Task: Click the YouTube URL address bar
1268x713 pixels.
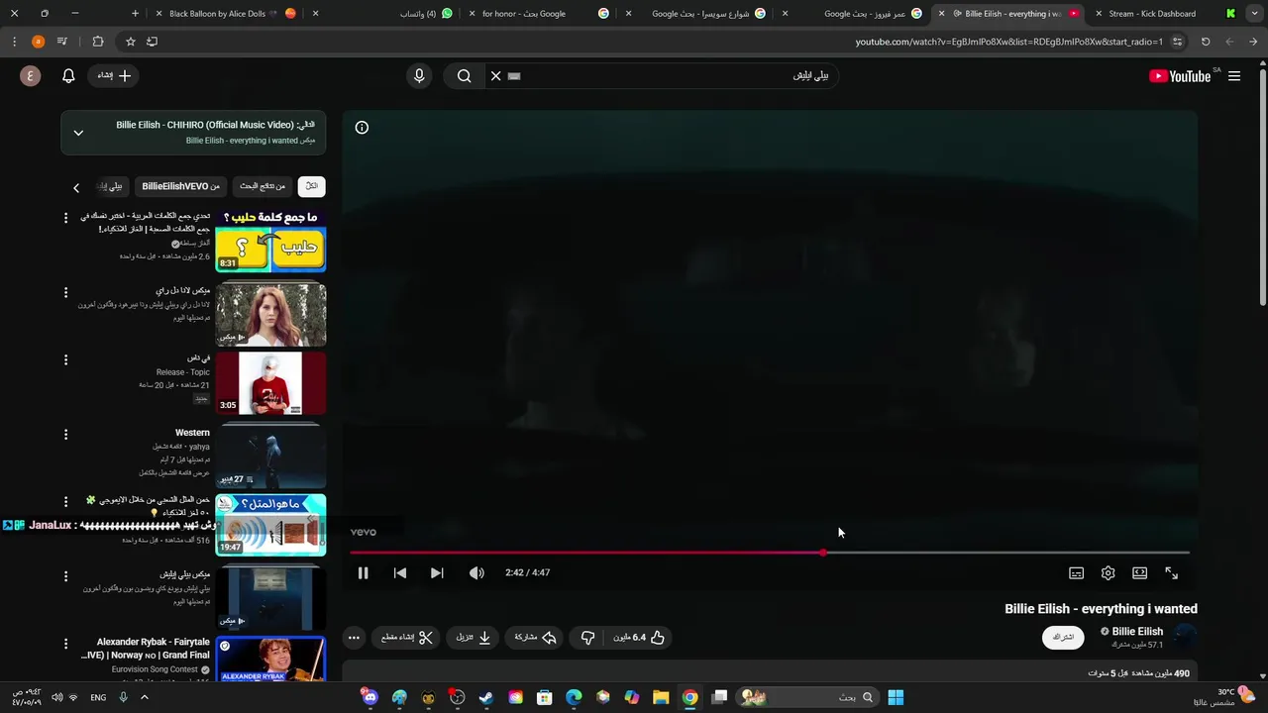Action: point(1008,42)
